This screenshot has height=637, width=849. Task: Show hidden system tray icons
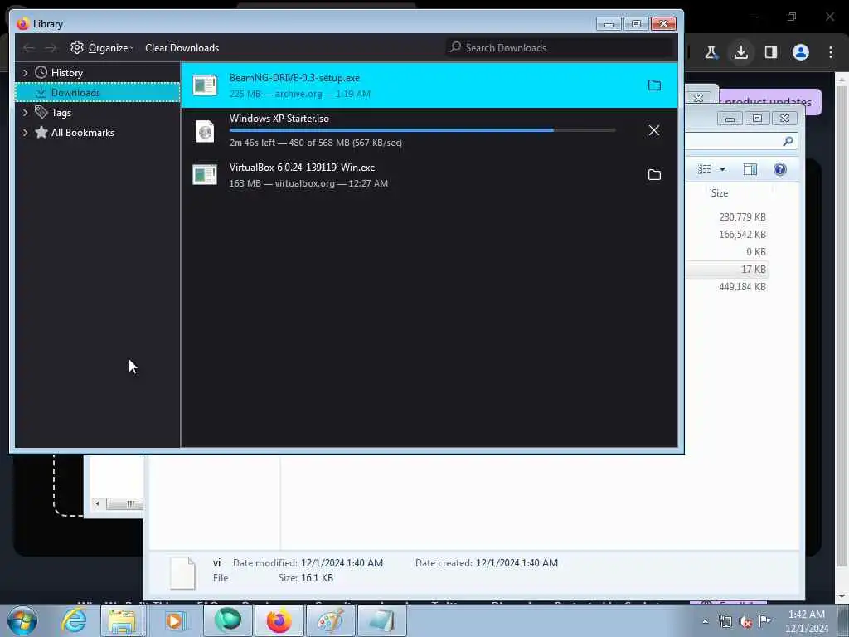[705, 622]
